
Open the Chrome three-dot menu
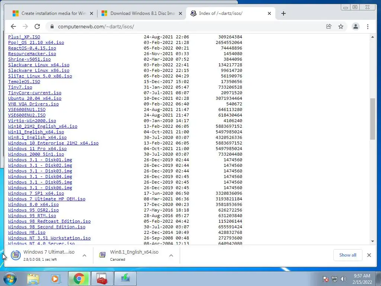pyautogui.click(x=368, y=26)
